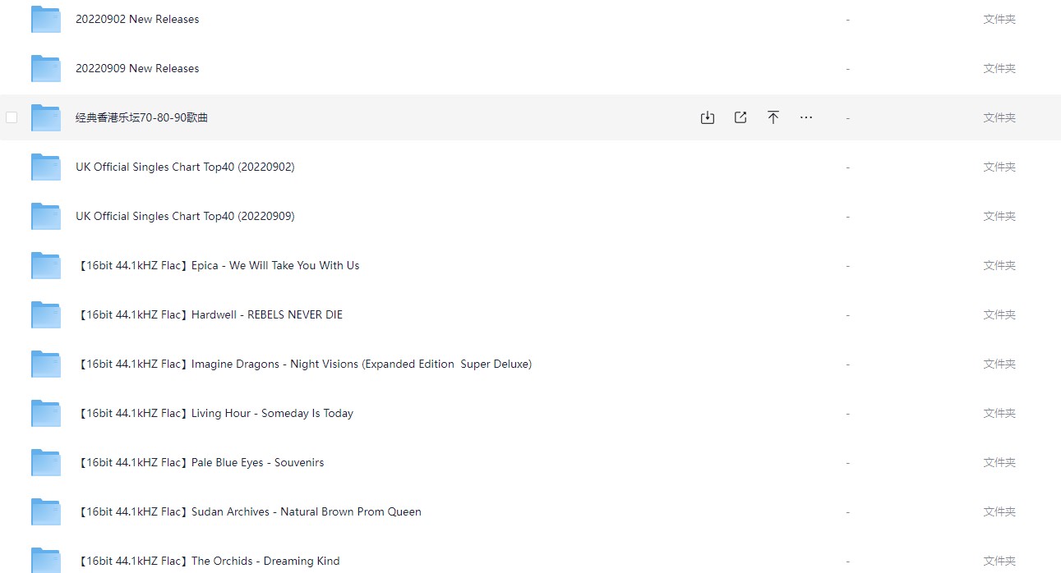
Task: Click pin-to-top arrow icon in hovered row
Action: [x=773, y=117]
